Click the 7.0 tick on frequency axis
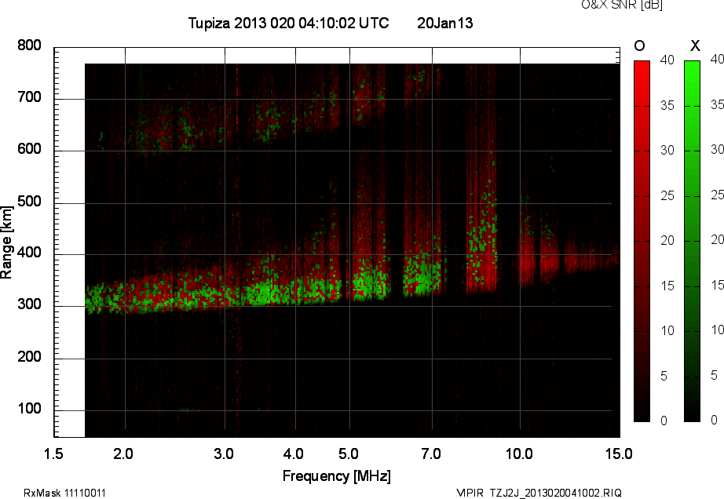Screen dimensions: 724x499 431,453
